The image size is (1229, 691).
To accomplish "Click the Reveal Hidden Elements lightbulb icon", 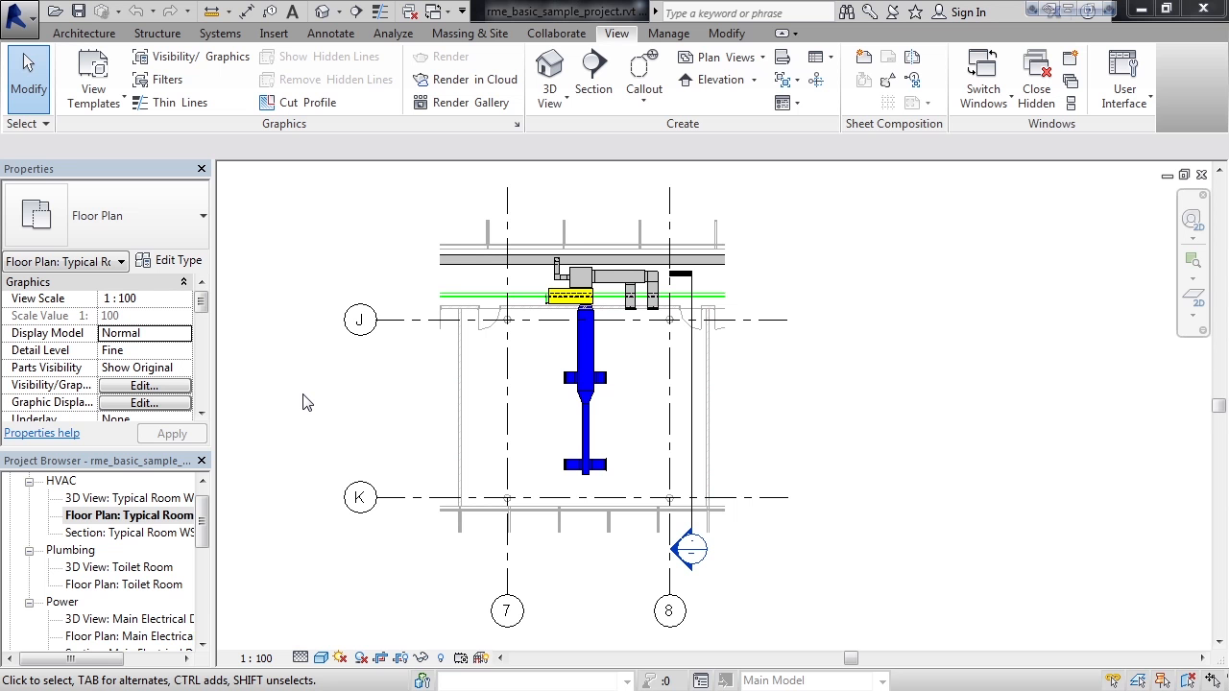I will (x=441, y=657).
